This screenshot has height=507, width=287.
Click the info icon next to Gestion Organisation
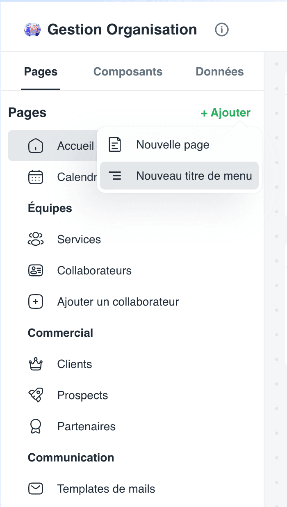pos(222,30)
